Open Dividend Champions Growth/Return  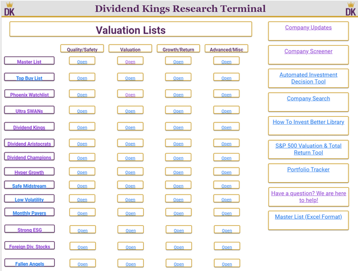pos(178,158)
